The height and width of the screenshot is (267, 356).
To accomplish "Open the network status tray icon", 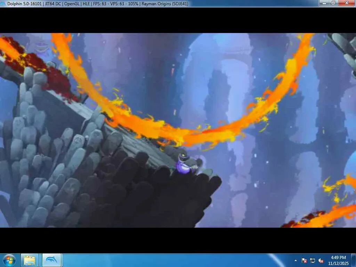I will [313, 260].
